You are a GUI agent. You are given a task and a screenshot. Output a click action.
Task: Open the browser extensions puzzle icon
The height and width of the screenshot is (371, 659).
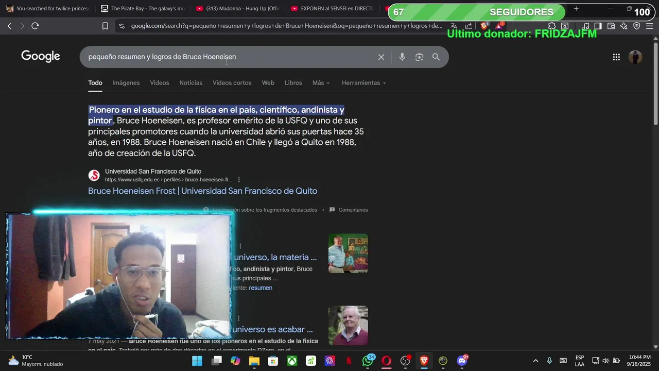point(552,26)
